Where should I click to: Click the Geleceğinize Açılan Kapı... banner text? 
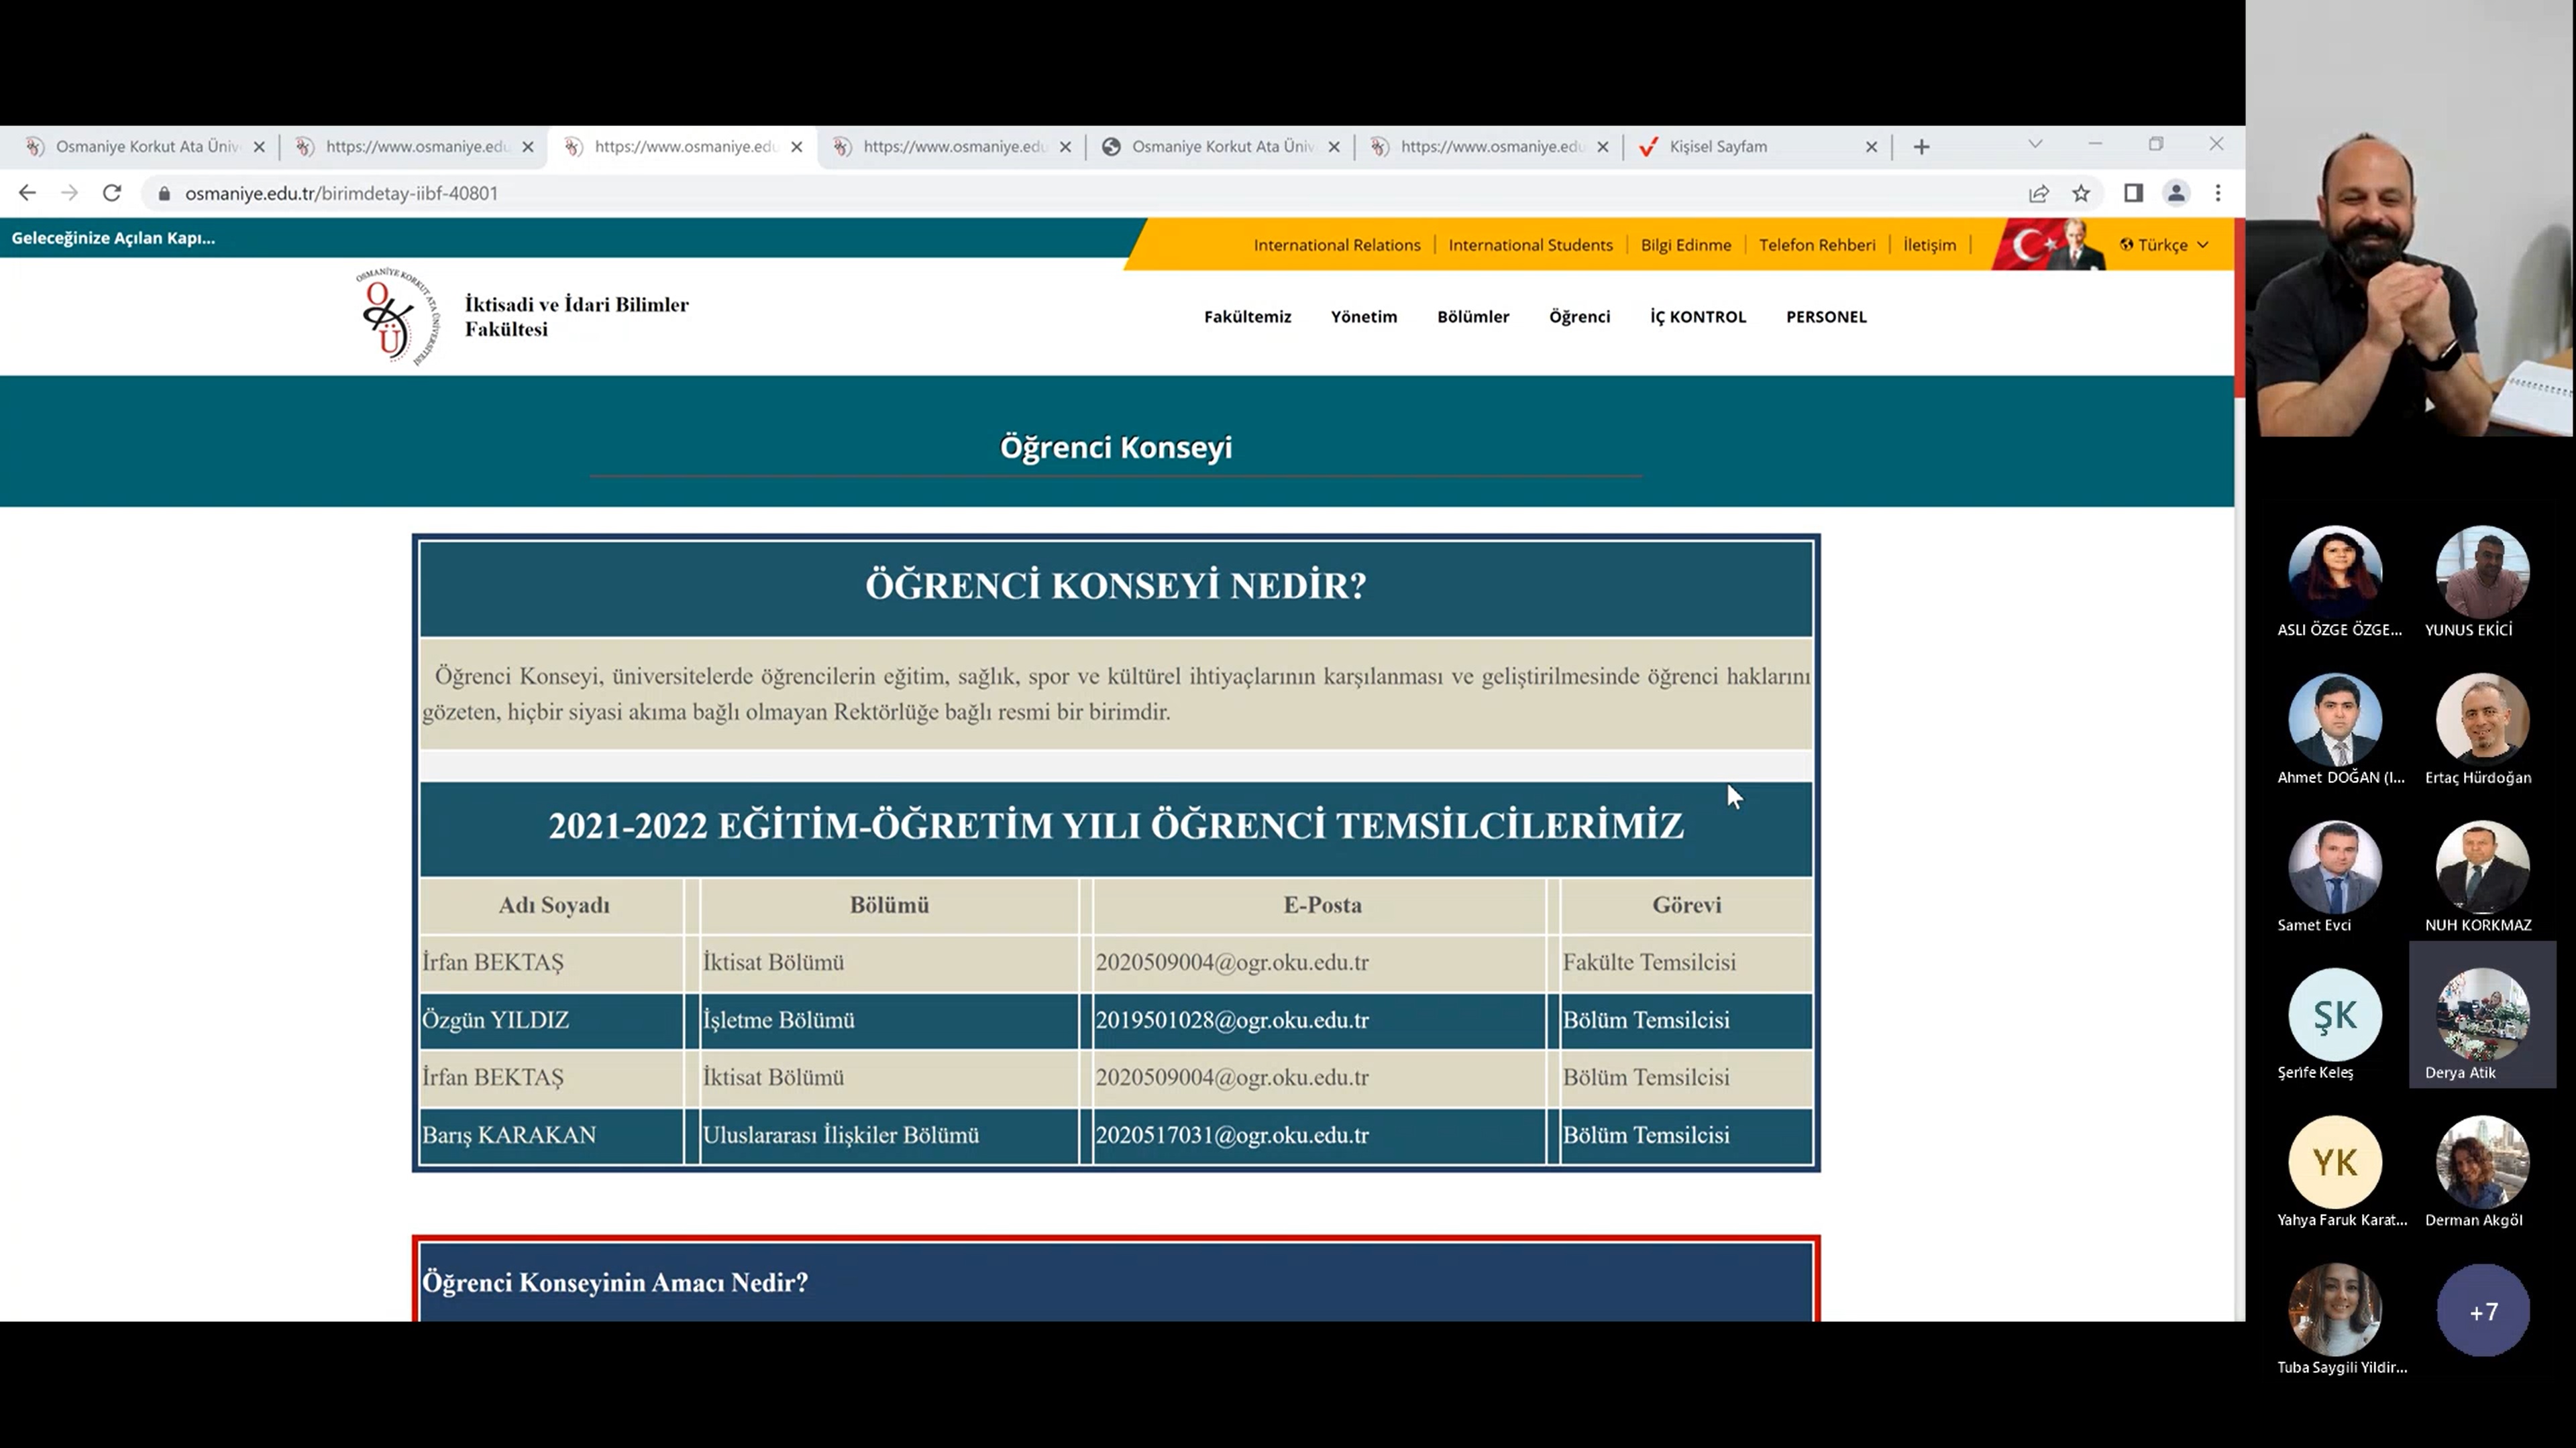pos(113,238)
